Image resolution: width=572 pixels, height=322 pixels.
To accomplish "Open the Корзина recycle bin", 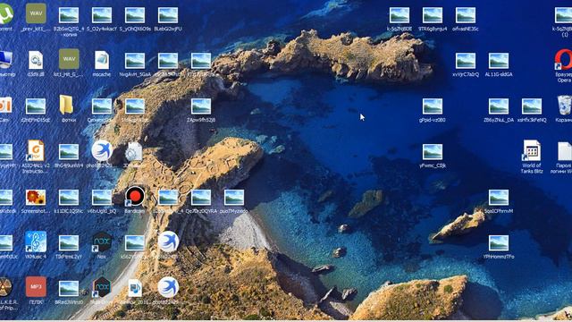I will point(564,106).
